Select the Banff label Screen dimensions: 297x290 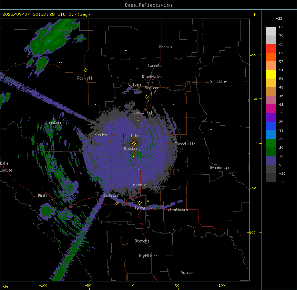(43, 195)
